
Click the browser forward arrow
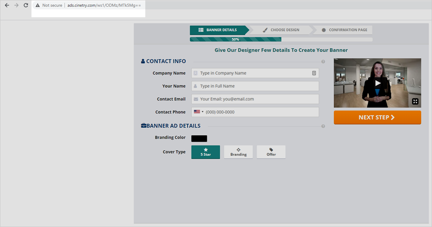tap(16, 5)
